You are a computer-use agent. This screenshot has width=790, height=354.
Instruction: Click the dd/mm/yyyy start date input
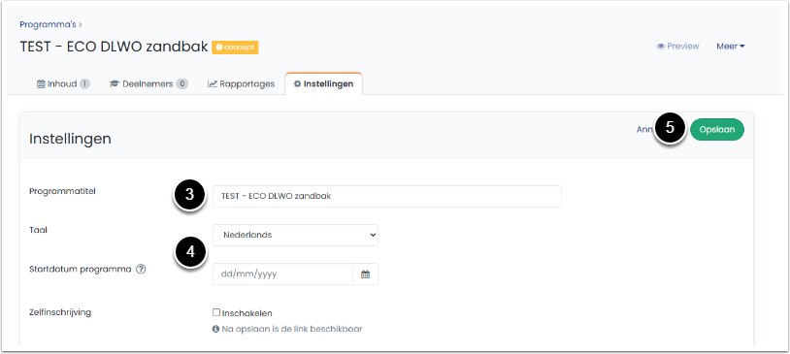[282, 274]
